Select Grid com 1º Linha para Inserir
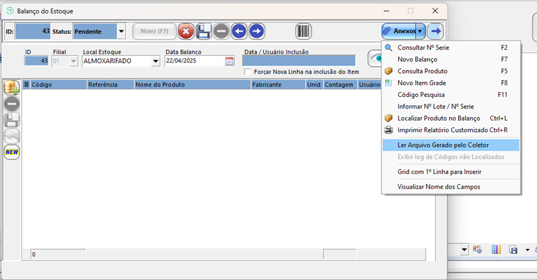The height and width of the screenshot is (280, 537). [451, 172]
